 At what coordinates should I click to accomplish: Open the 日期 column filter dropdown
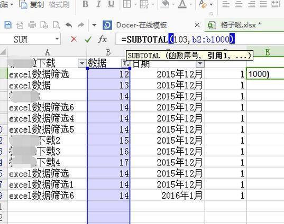click(x=200, y=63)
